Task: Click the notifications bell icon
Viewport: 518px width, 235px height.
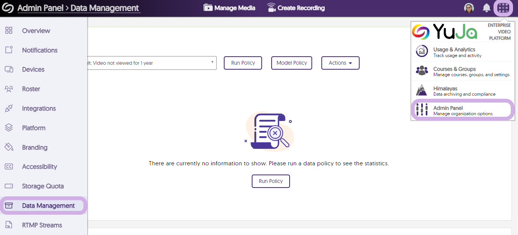Action: pos(486,8)
